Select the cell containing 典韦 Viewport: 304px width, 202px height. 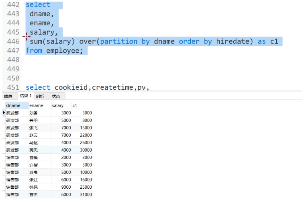[40, 172]
